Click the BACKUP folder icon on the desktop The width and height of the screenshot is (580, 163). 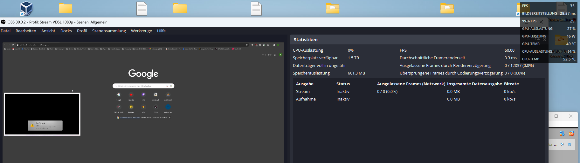[x=562, y=40]
